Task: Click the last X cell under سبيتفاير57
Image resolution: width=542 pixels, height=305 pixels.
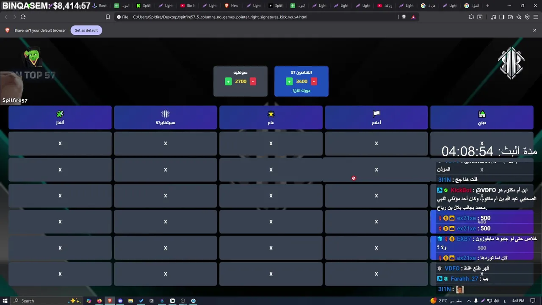Action: click(166, 274)
